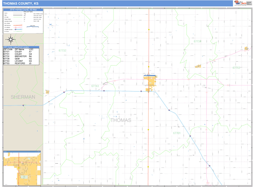
Task: Click the 67701 ZIP label on the map
Action: point(177,133)
